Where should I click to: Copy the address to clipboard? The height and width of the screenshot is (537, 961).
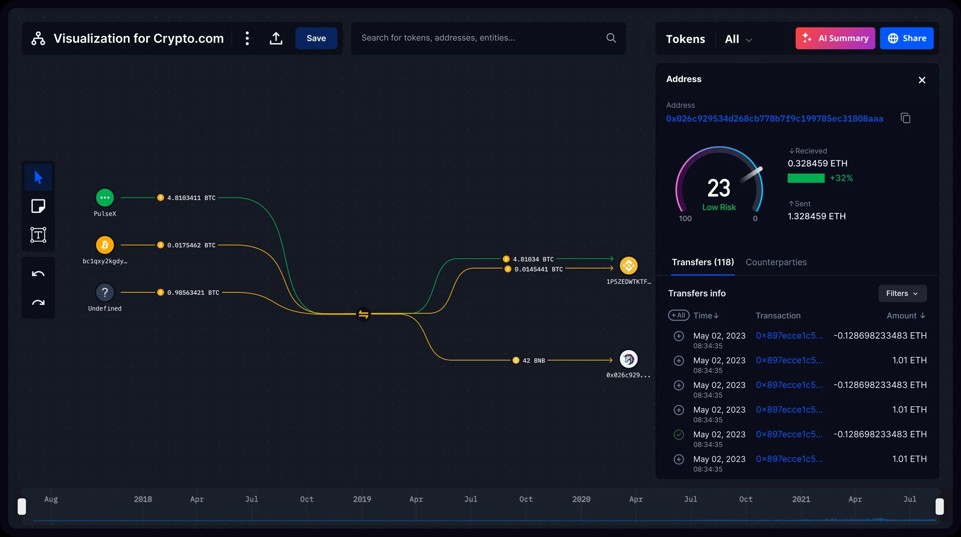pyautogui.click(x=905, y=118)
